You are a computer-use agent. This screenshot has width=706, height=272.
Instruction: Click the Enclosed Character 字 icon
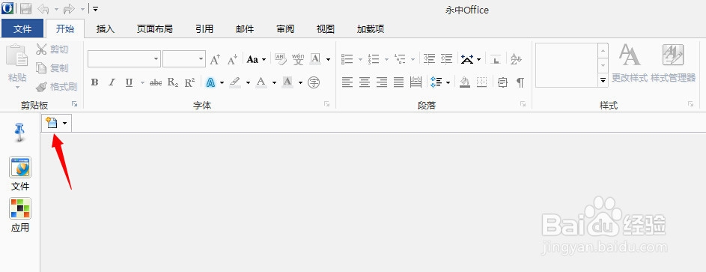point(314,82)
